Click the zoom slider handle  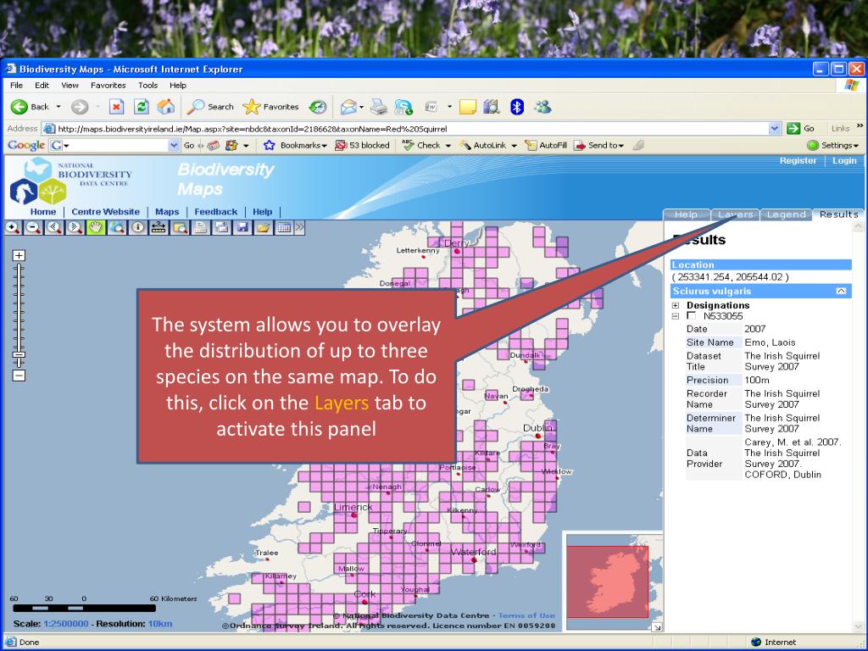(x=19, y=355)
